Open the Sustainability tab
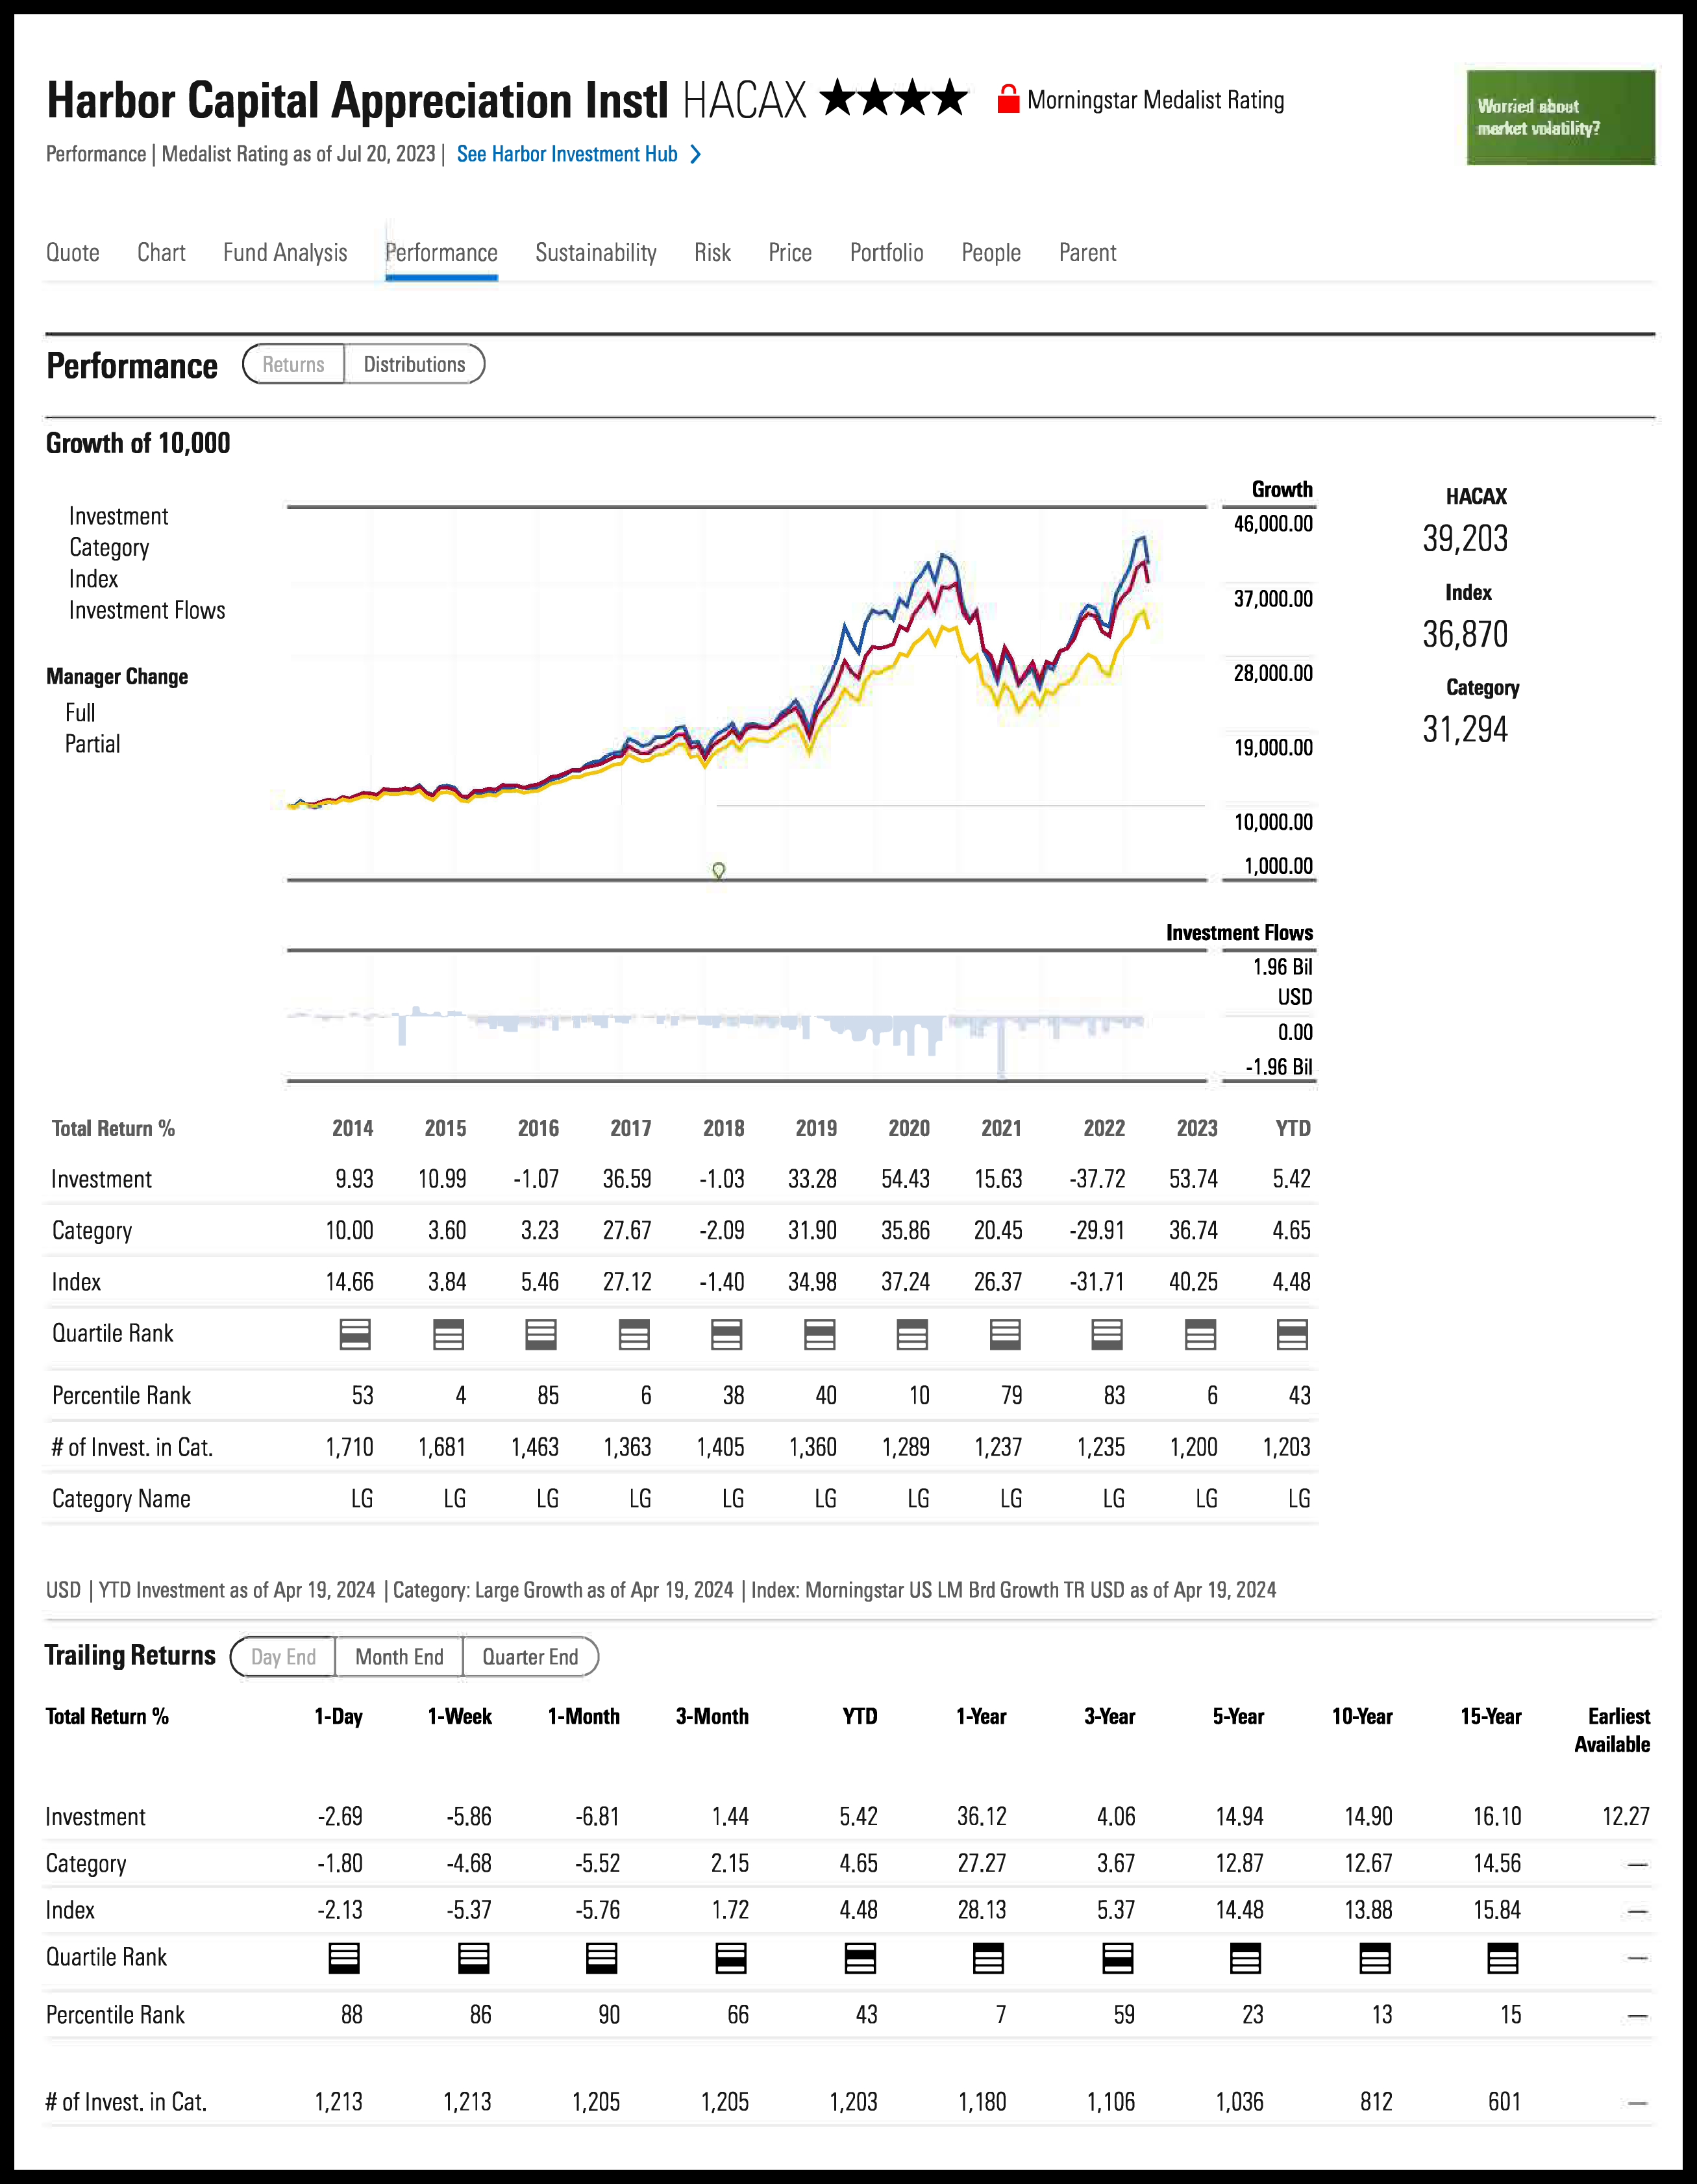Screen dimensions: 1697x2184 tap(596, 252)
